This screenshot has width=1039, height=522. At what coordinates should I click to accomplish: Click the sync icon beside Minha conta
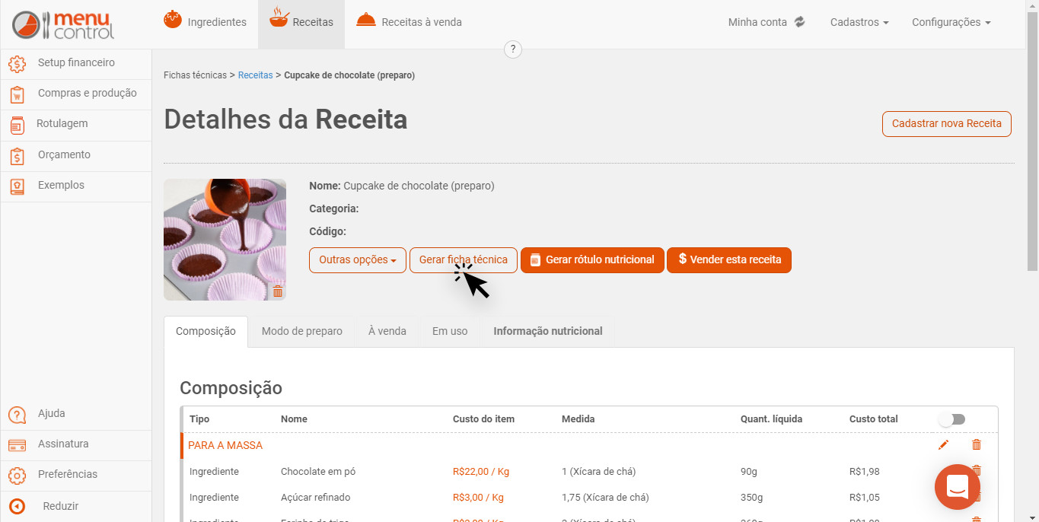799,22
